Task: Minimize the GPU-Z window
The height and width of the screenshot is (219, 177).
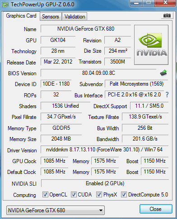Action: coord(136,3)
